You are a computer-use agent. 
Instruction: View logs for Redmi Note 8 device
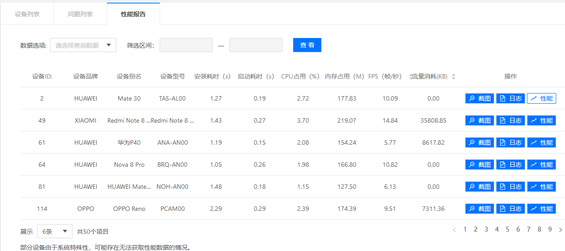tap(510, 120)
